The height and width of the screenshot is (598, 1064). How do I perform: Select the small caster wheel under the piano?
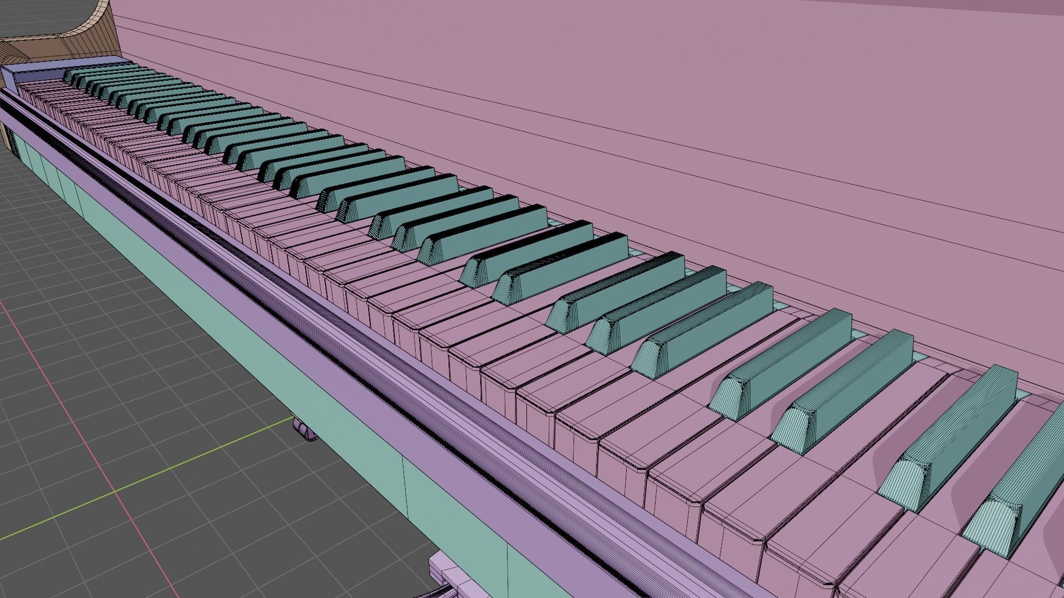[304, 430]
